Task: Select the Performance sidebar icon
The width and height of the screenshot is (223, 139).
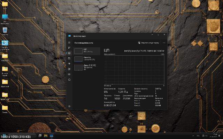Action: [69, 53]
